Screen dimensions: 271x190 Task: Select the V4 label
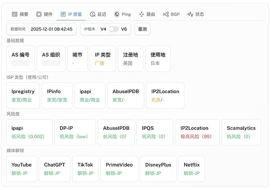(103, 29)
